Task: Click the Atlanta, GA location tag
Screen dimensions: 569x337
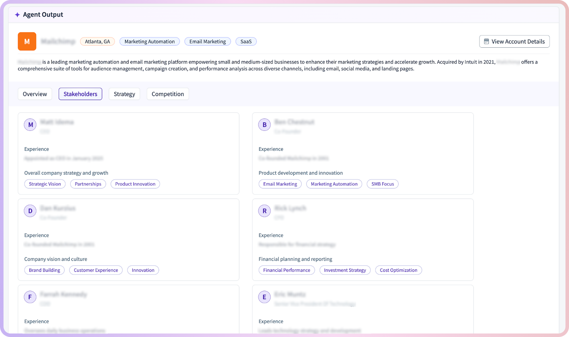Action: tap(97, 41)
